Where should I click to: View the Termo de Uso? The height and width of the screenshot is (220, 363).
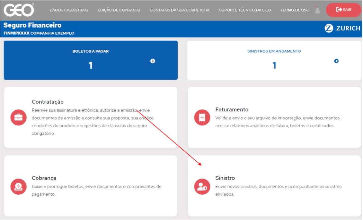295,10
